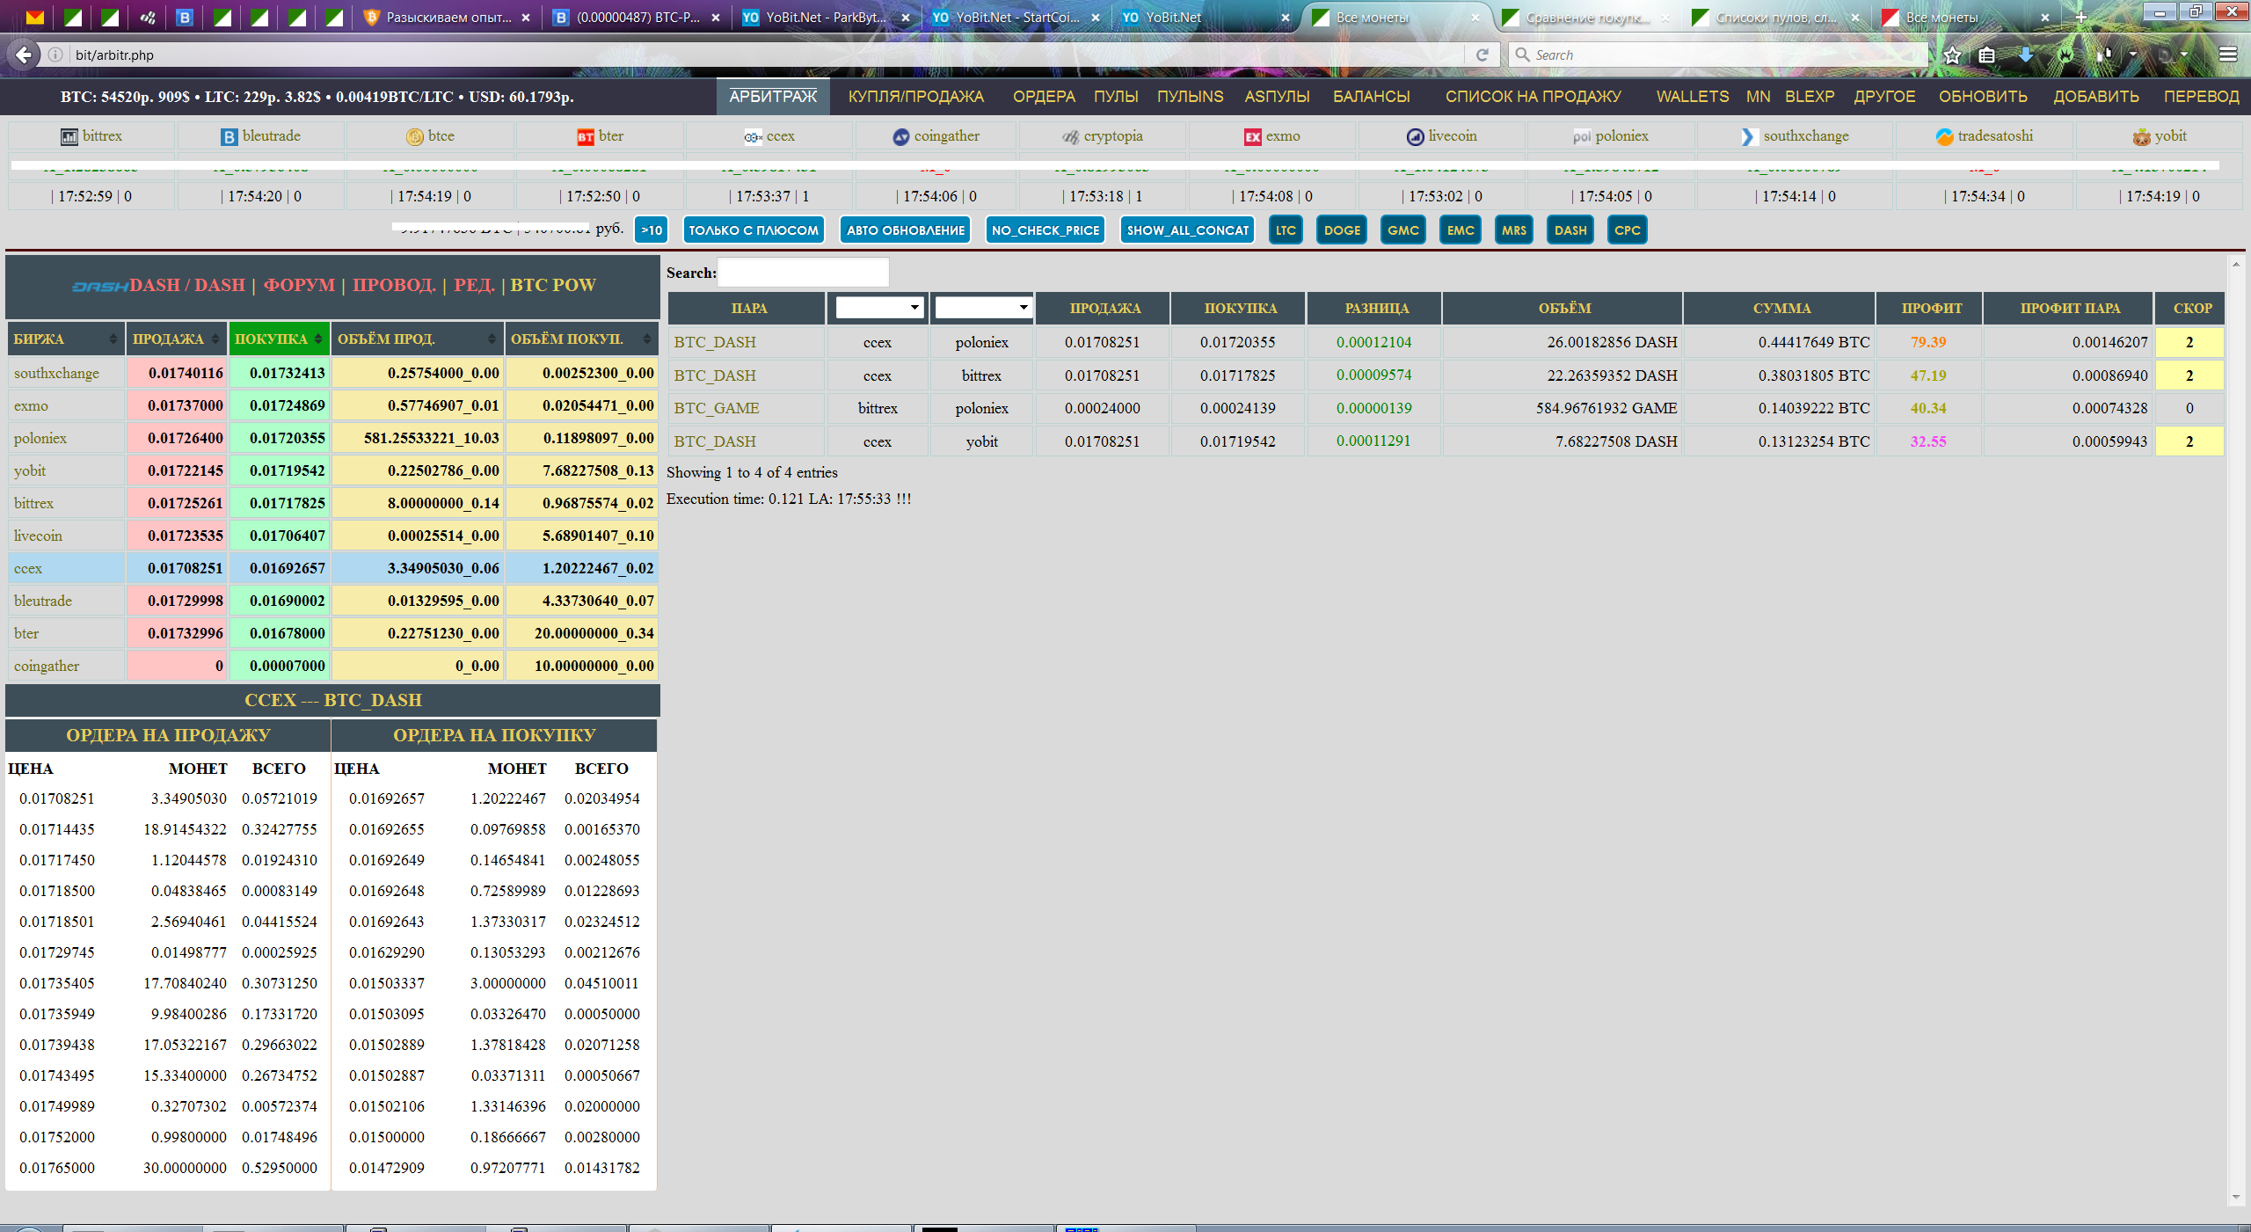Open КУПЛЯ/ПРОДАЖА menu item

coord(916,97)
